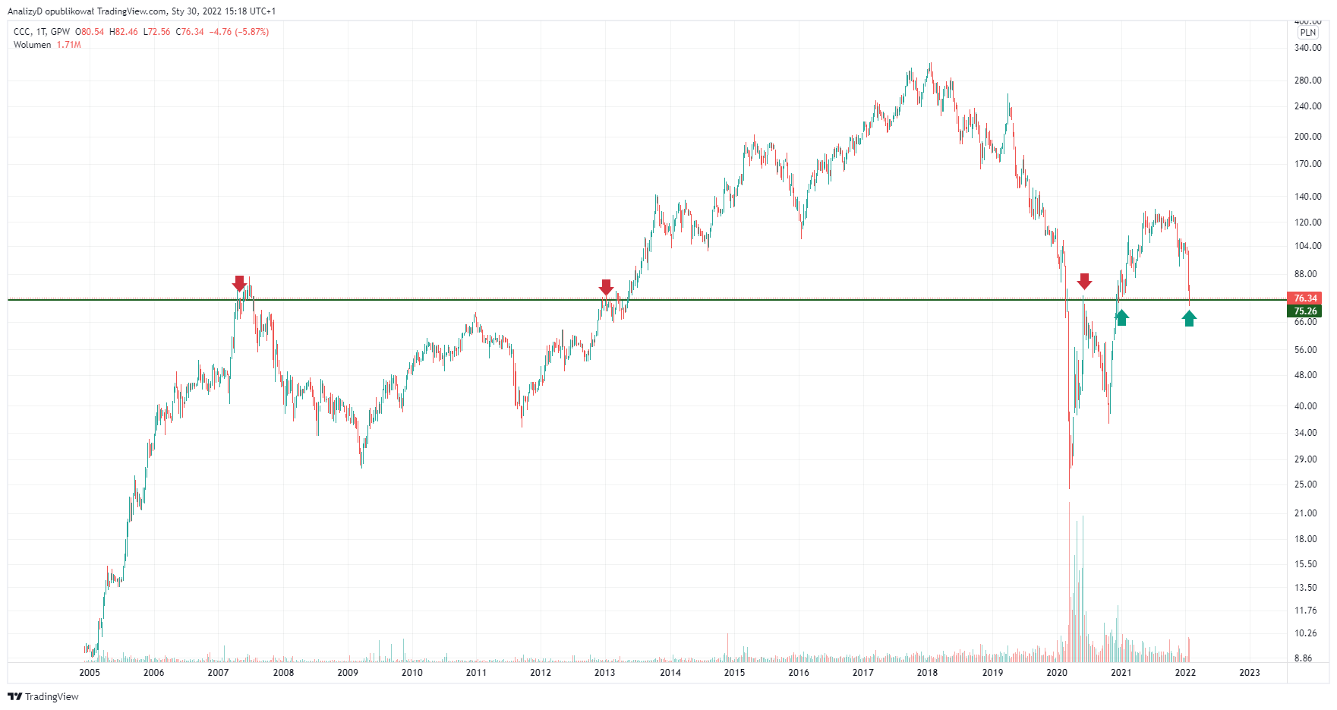Click the 2007 label on time axis

click(218, 673)
